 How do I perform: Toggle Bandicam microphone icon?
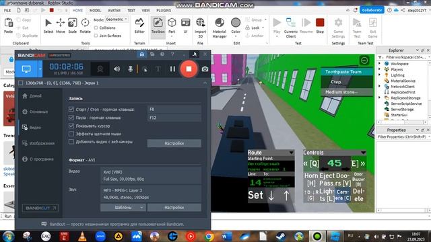130,69
